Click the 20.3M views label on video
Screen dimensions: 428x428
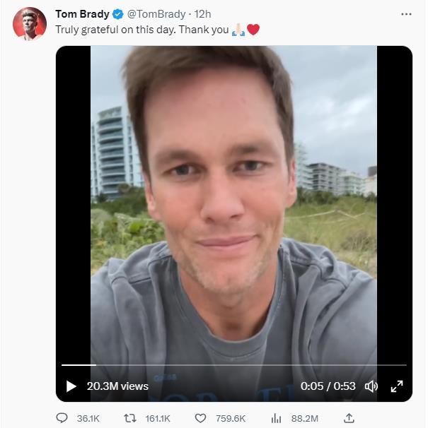tap(117, 386)
